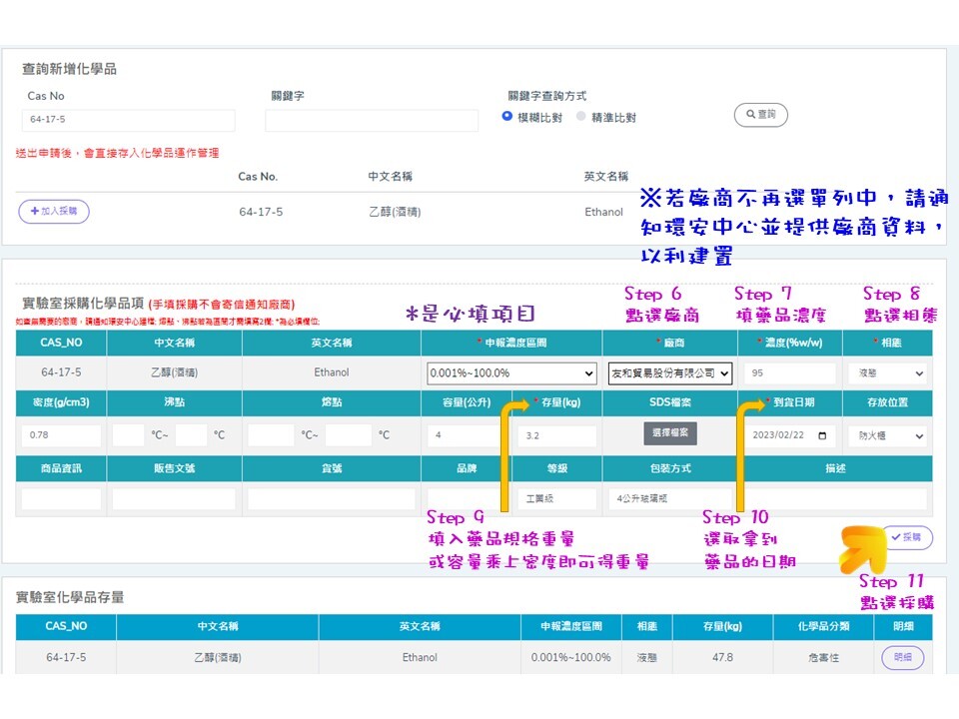Click 選擇檔案 to upload SDS file
959x719 pixels.
[669, 433]
